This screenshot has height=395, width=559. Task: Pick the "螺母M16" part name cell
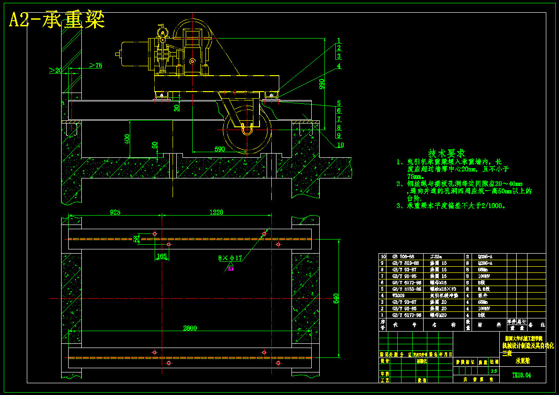pyautogui.click(x=438, y=283)
